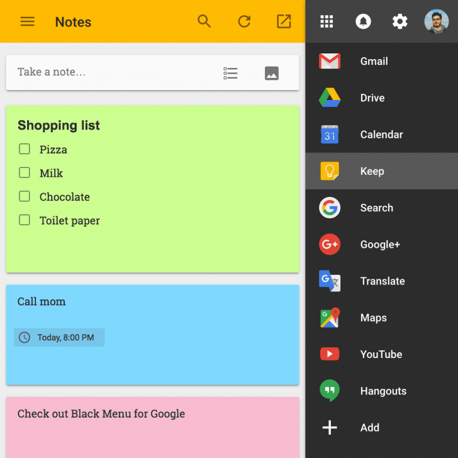
Task: Click the Milk item text
Action: point(51,173)
